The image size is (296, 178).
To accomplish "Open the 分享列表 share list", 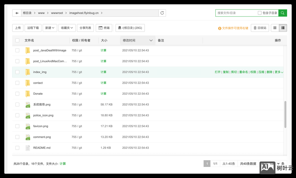I will coord(85,28).
